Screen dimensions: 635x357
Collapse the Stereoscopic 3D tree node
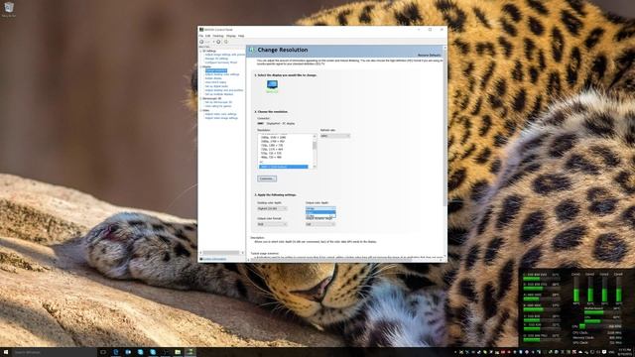(200, 98)
